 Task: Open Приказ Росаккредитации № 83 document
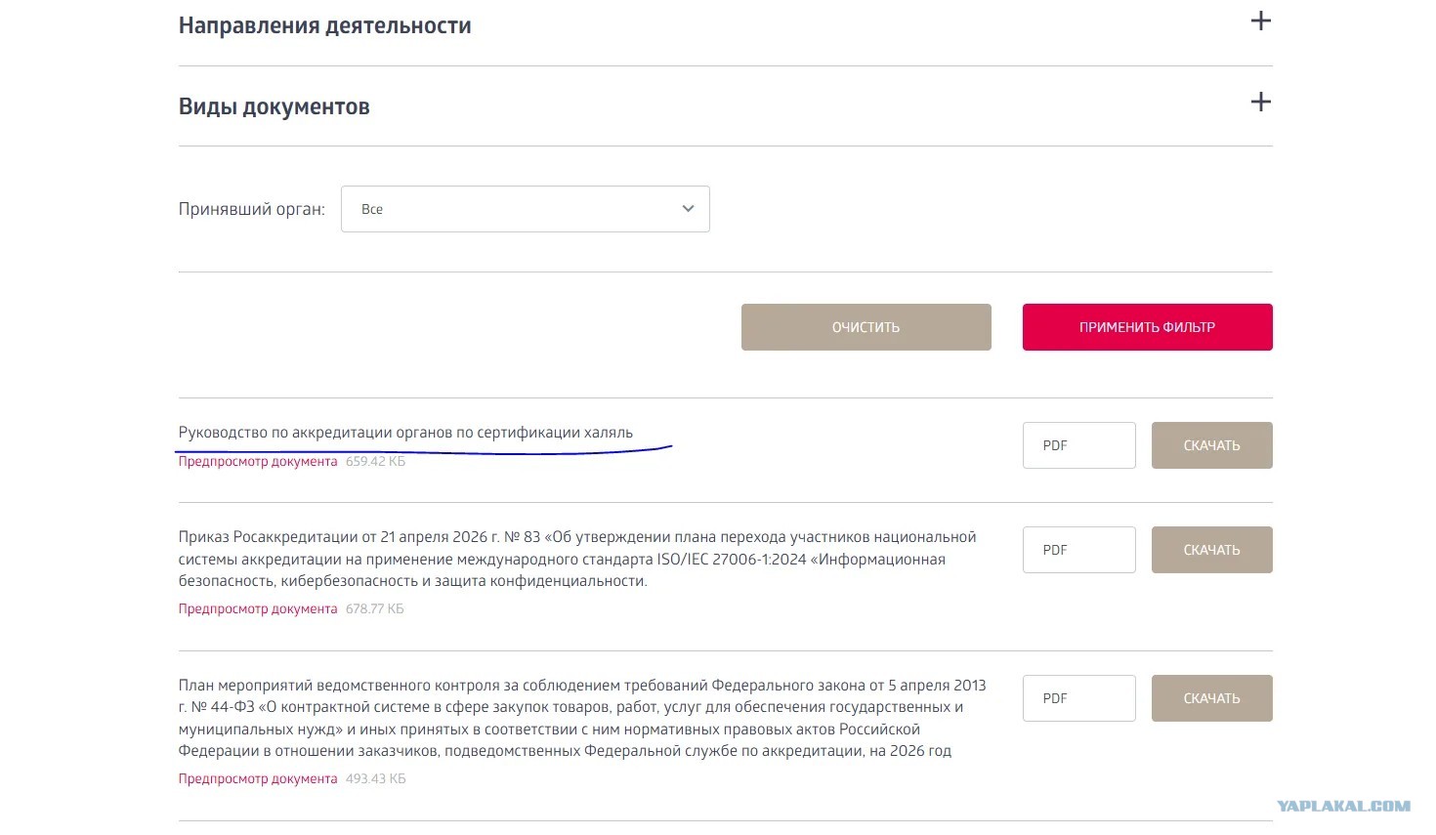pos(577,559)
